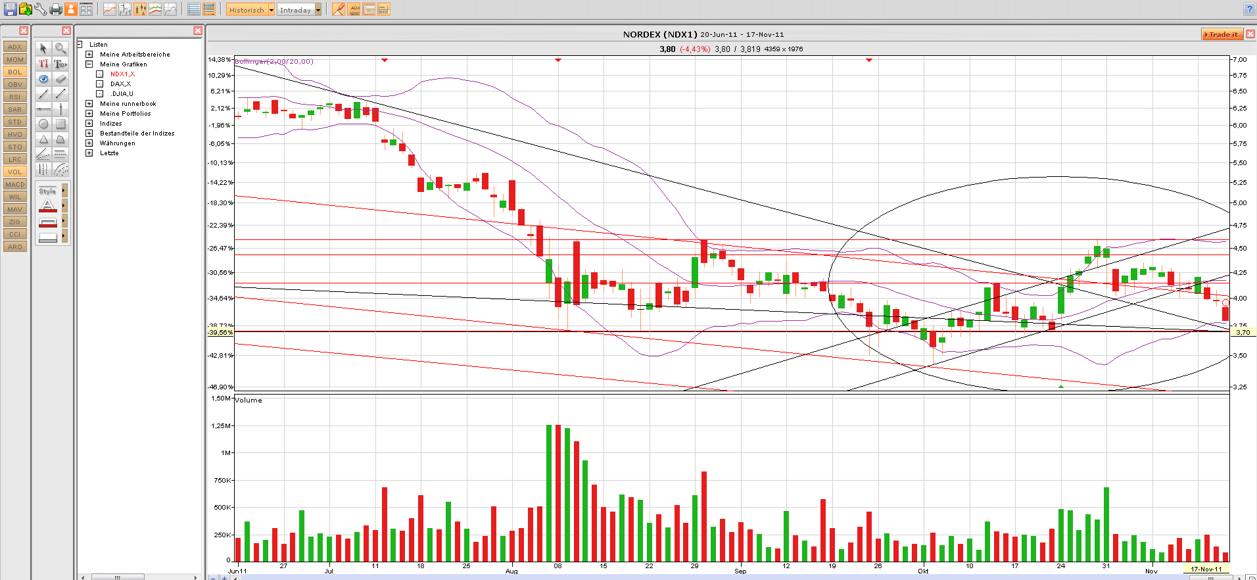The height and width of the screenshot is (580, 1257).
Task: Open the Intraday dropdown arrow
Action: (x=318, y=10)
